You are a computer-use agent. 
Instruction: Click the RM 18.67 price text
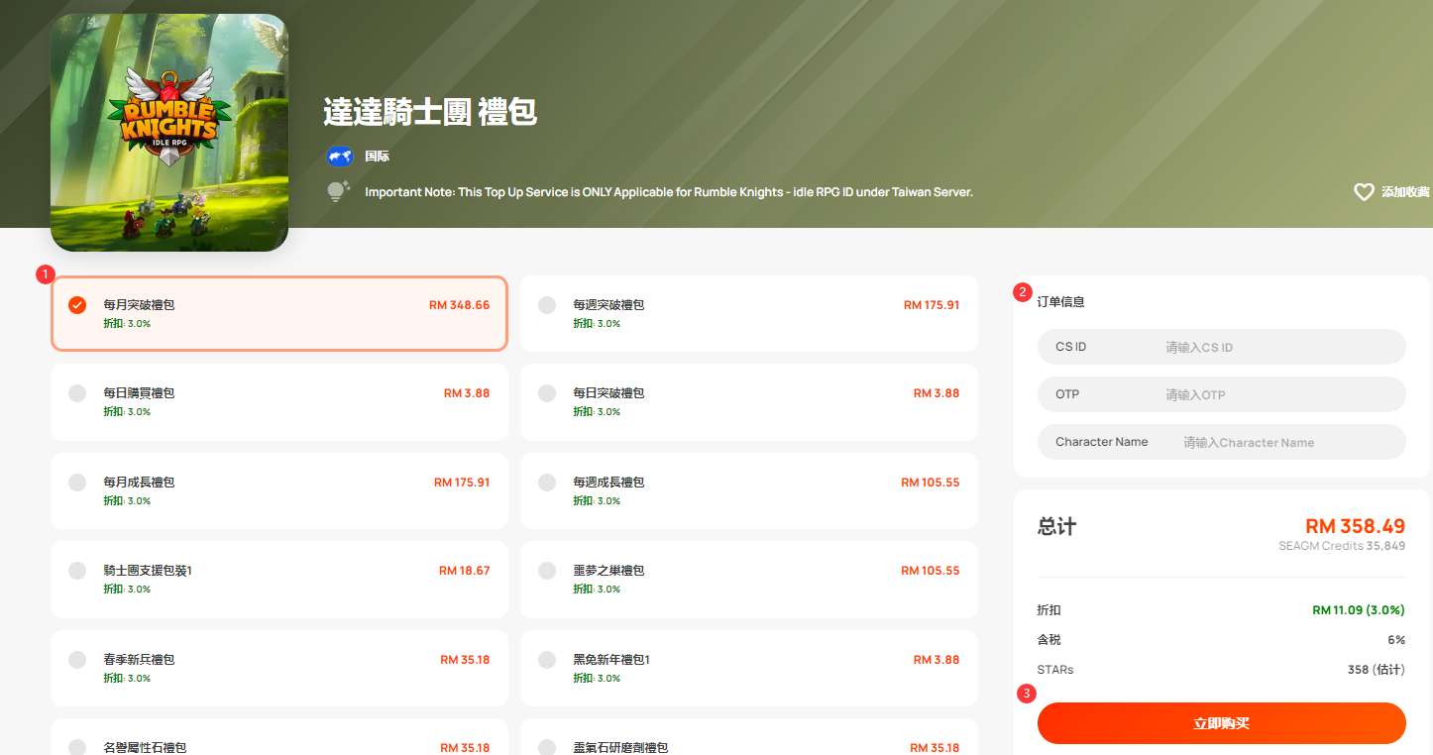(x=465, y=571)
